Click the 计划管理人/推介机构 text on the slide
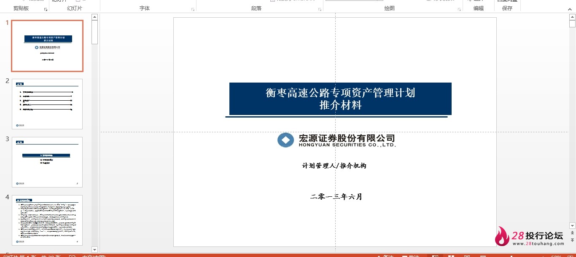 [x=334, y=166]
